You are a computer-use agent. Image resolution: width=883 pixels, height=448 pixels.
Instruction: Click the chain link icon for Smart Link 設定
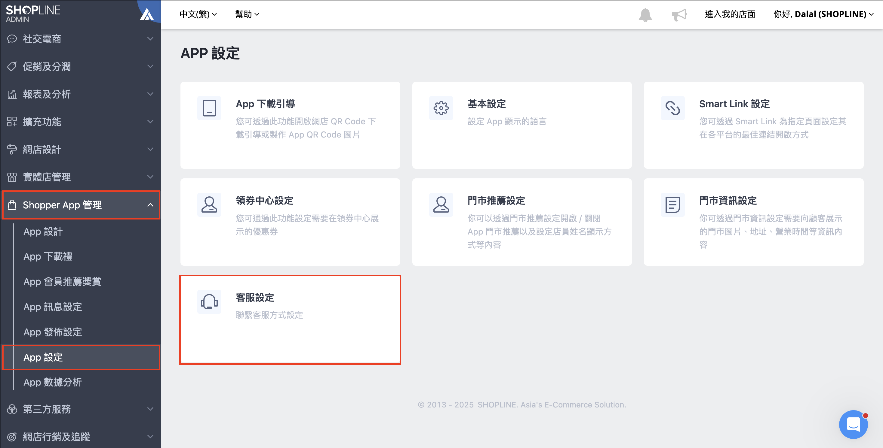point(672,108)
